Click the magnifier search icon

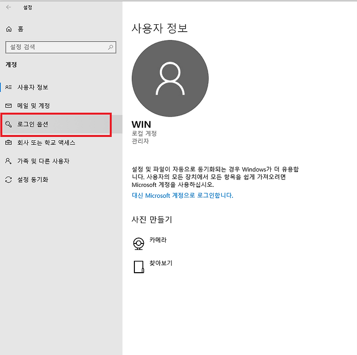tap(111, 47)
